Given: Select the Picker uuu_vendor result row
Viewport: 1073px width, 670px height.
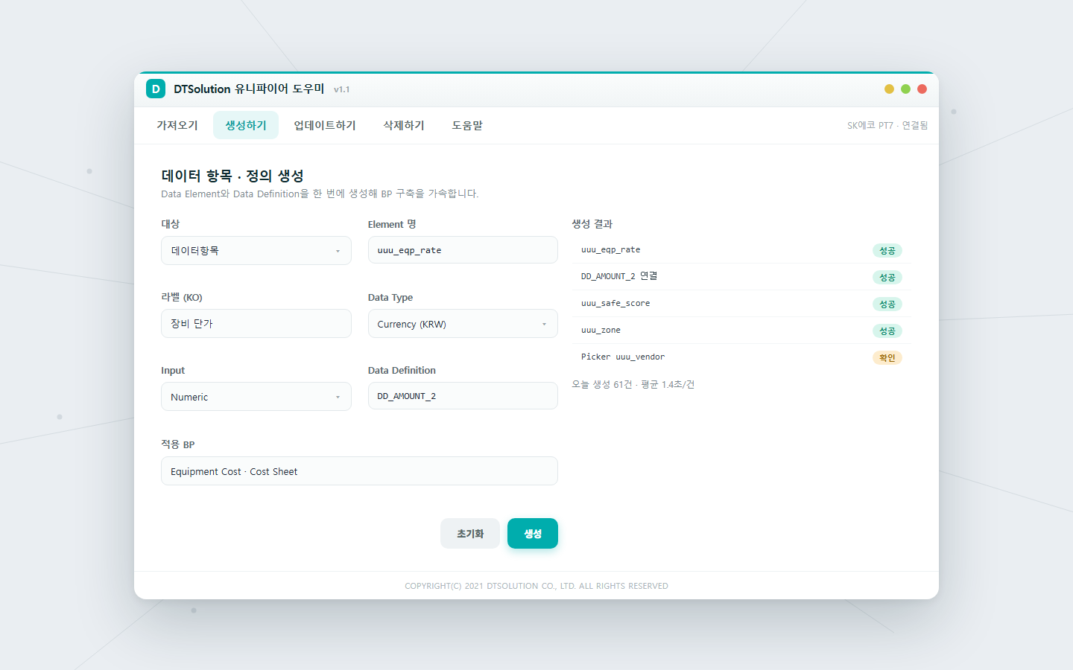Looking at the screenshot, I should coord(741,357).
